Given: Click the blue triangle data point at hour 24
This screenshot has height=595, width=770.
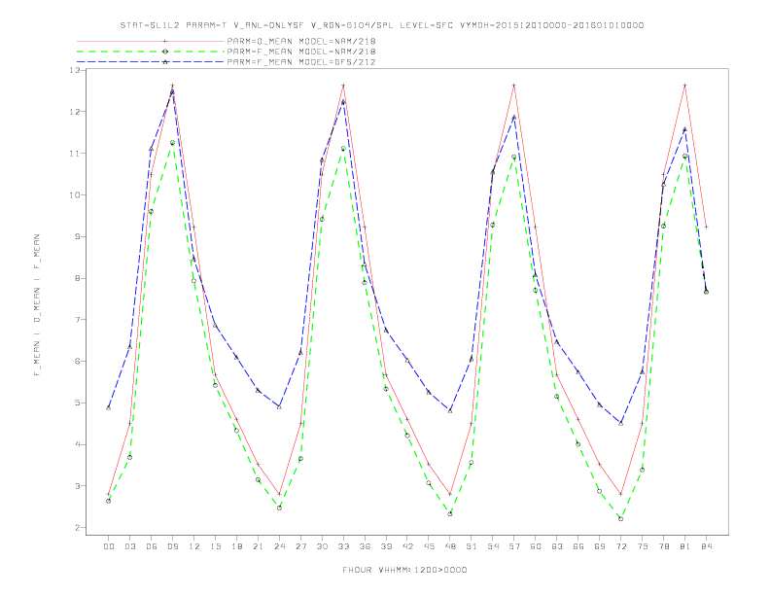Looking at the screenshot, I should [279, 407].
